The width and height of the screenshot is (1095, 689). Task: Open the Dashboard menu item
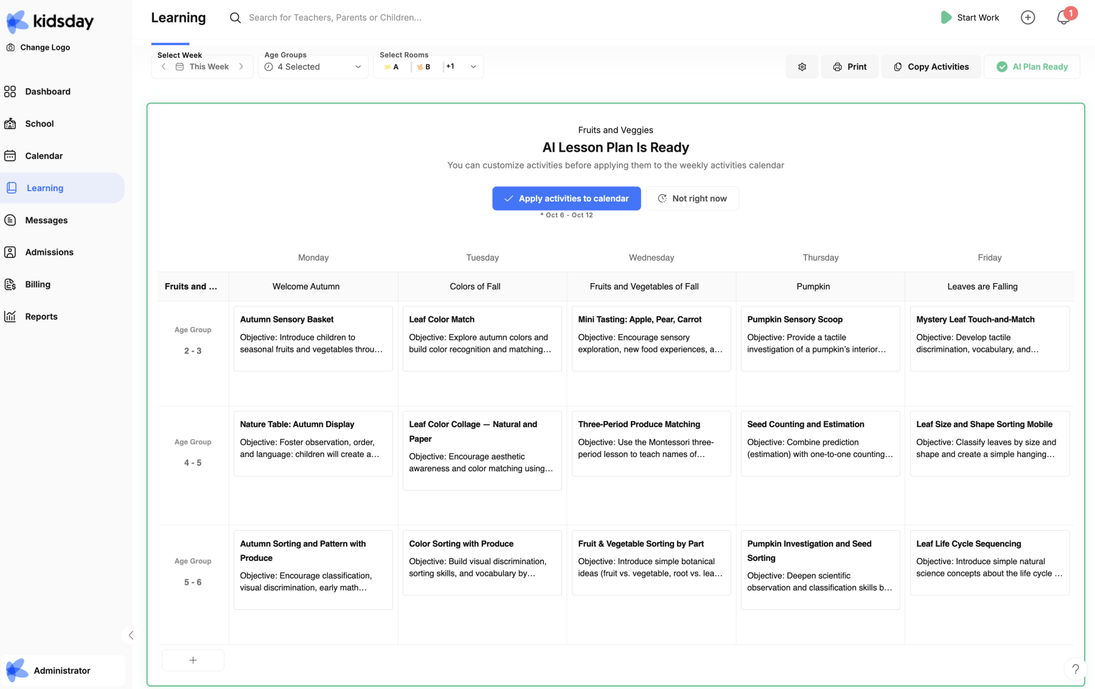(47, 91)
